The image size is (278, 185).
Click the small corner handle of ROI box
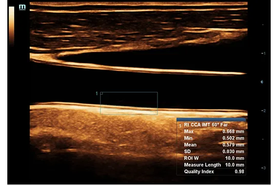[x=101, y=93]
